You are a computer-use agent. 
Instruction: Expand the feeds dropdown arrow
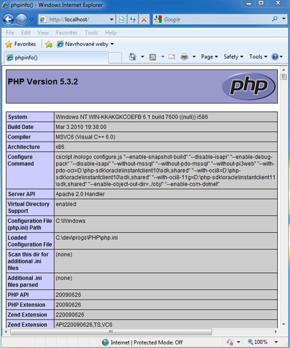click(163, 57)
